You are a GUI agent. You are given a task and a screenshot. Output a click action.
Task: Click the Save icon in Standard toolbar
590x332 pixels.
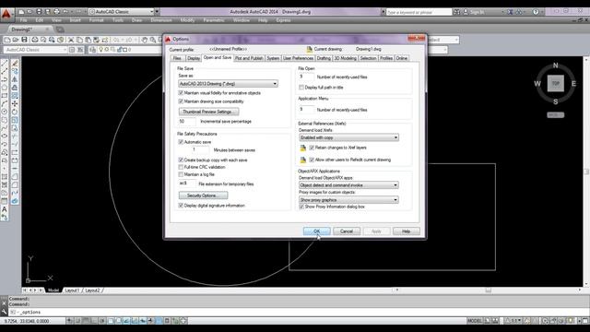pos(25,40)
